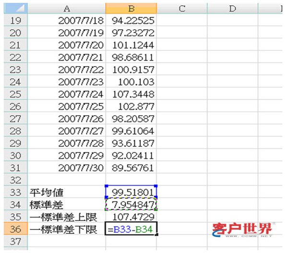290x253 pixels.
Task: Select the average value cell 99.51801
Action: (131, 193)
